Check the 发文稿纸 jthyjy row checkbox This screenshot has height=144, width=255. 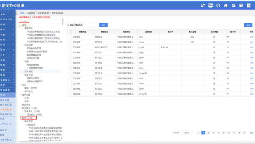(x=69, y=68)
